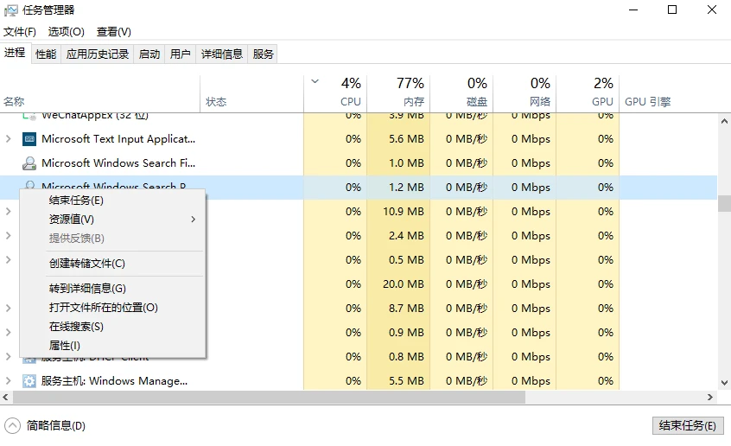The image size is (731, 446).
Task: Click the highlighted Microsoft Windows Search P... icon
Action: [x=29, y=186]
